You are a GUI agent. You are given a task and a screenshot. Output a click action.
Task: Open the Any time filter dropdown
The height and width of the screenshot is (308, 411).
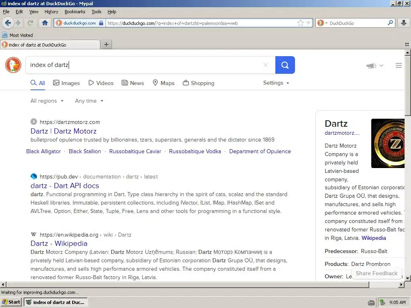[89, 101]
